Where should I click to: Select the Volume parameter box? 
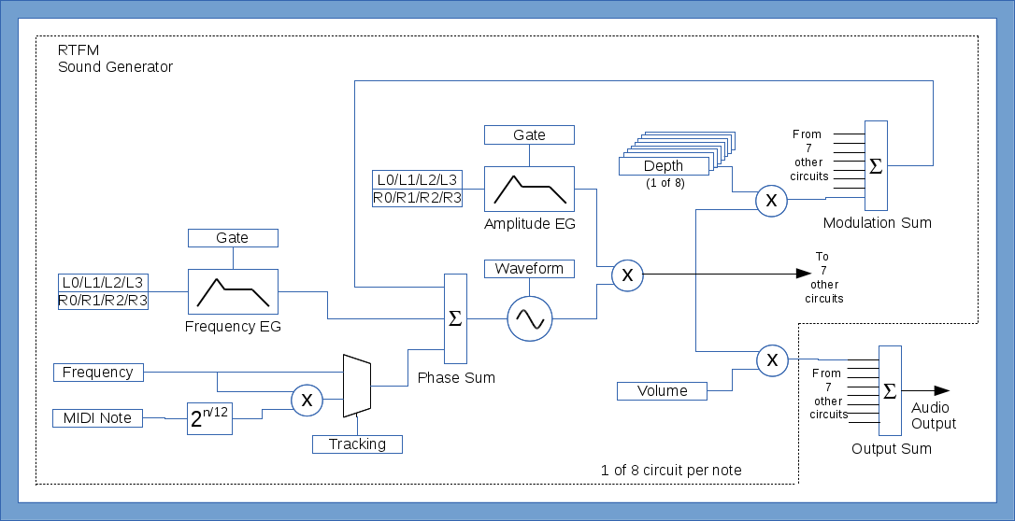[x=662, y=391]
